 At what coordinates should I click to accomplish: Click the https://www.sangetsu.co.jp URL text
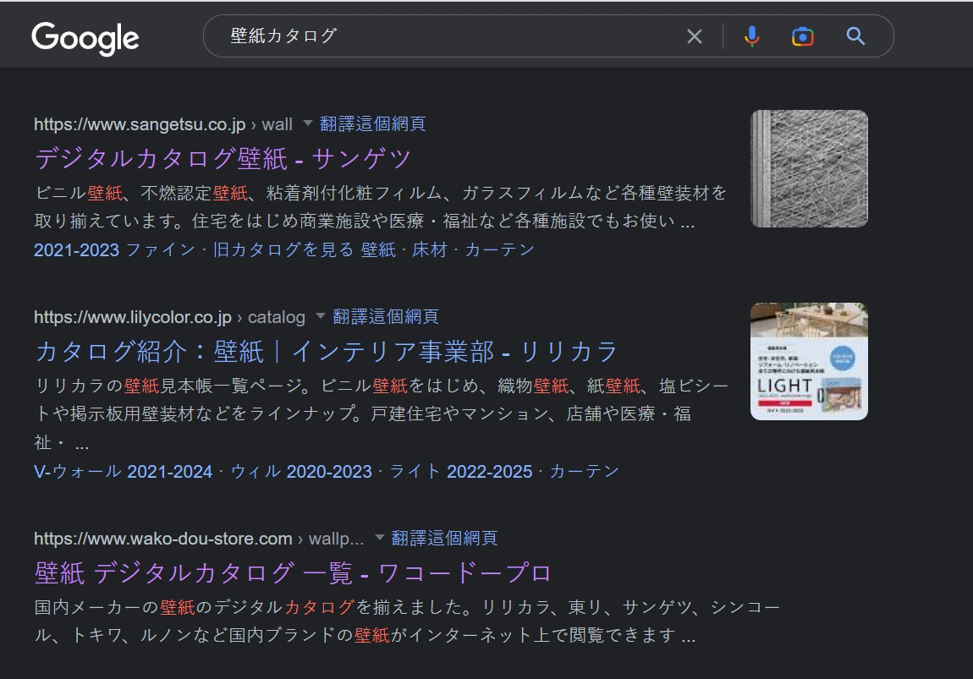click(x=140, y=124)
